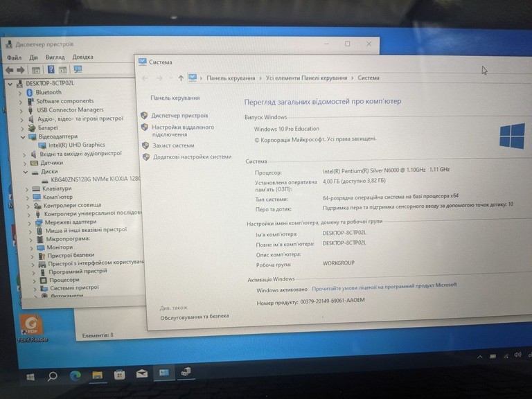The image size is (532, 399).
Task: Expand the USB Connector Managers node
Action: pos(21,111)
